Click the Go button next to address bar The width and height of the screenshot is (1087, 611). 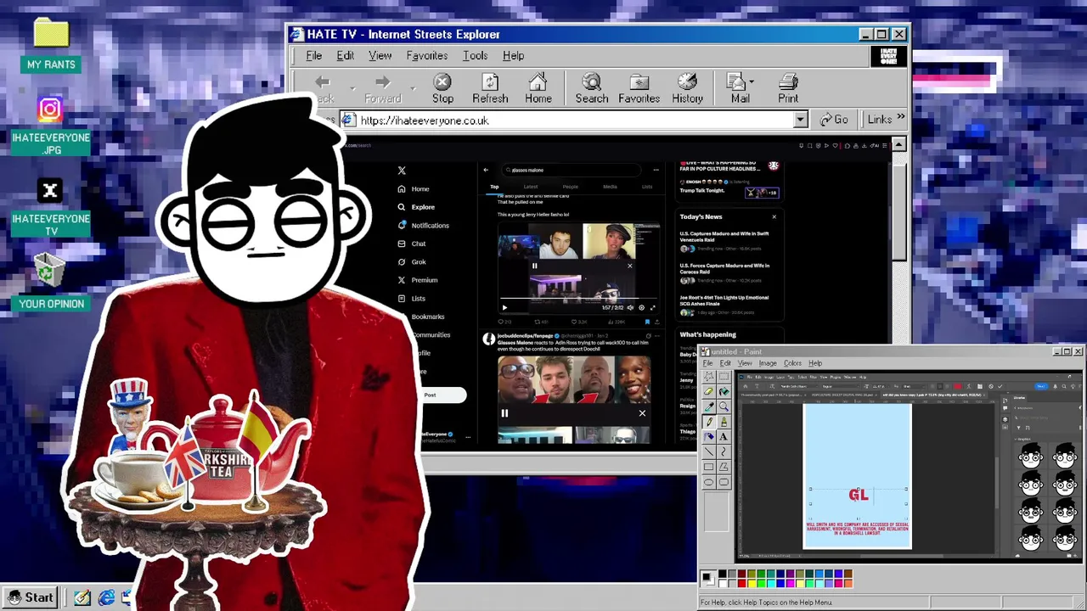click(834, 120)
